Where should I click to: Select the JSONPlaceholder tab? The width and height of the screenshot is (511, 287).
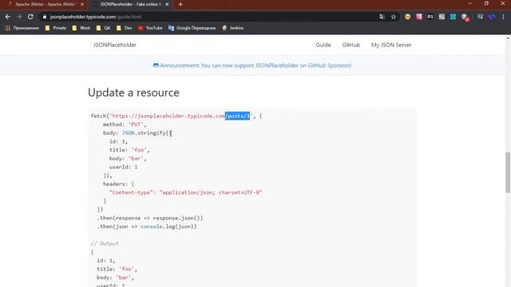point(130,4)
